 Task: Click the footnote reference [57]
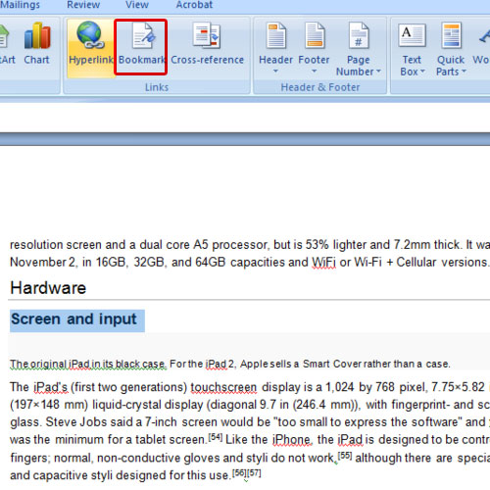point(254,473)
